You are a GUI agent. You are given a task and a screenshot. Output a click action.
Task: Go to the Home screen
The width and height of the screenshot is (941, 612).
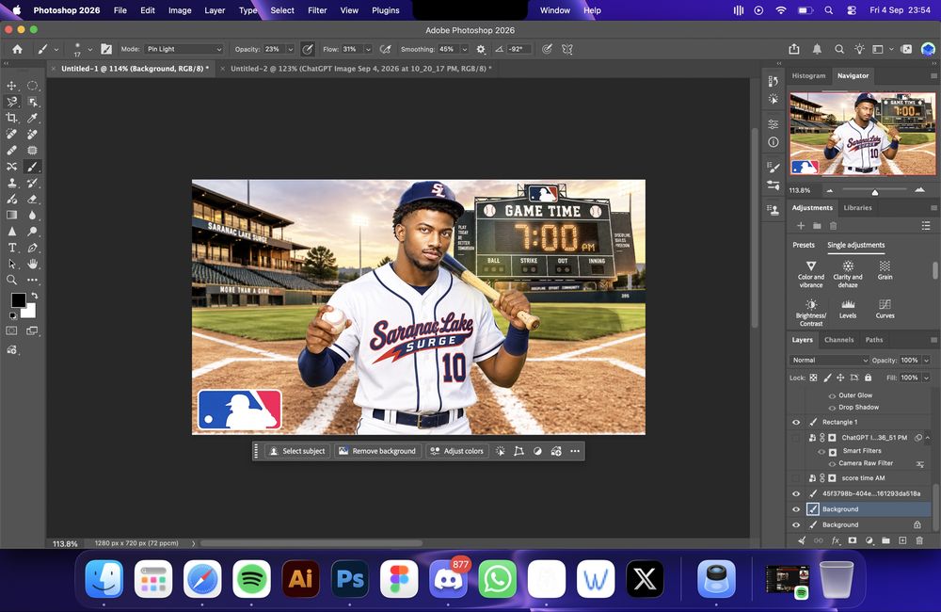17,49
